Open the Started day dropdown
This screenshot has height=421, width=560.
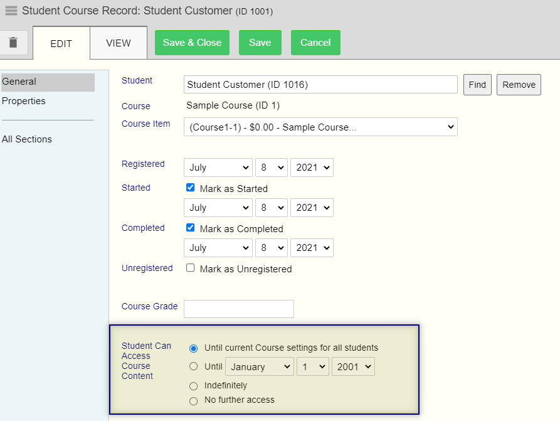pyautogui.click(x=272, y=208)
